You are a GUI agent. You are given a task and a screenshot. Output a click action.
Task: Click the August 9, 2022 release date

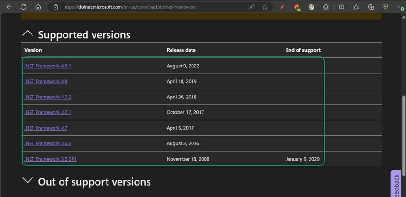click(183, 66)
